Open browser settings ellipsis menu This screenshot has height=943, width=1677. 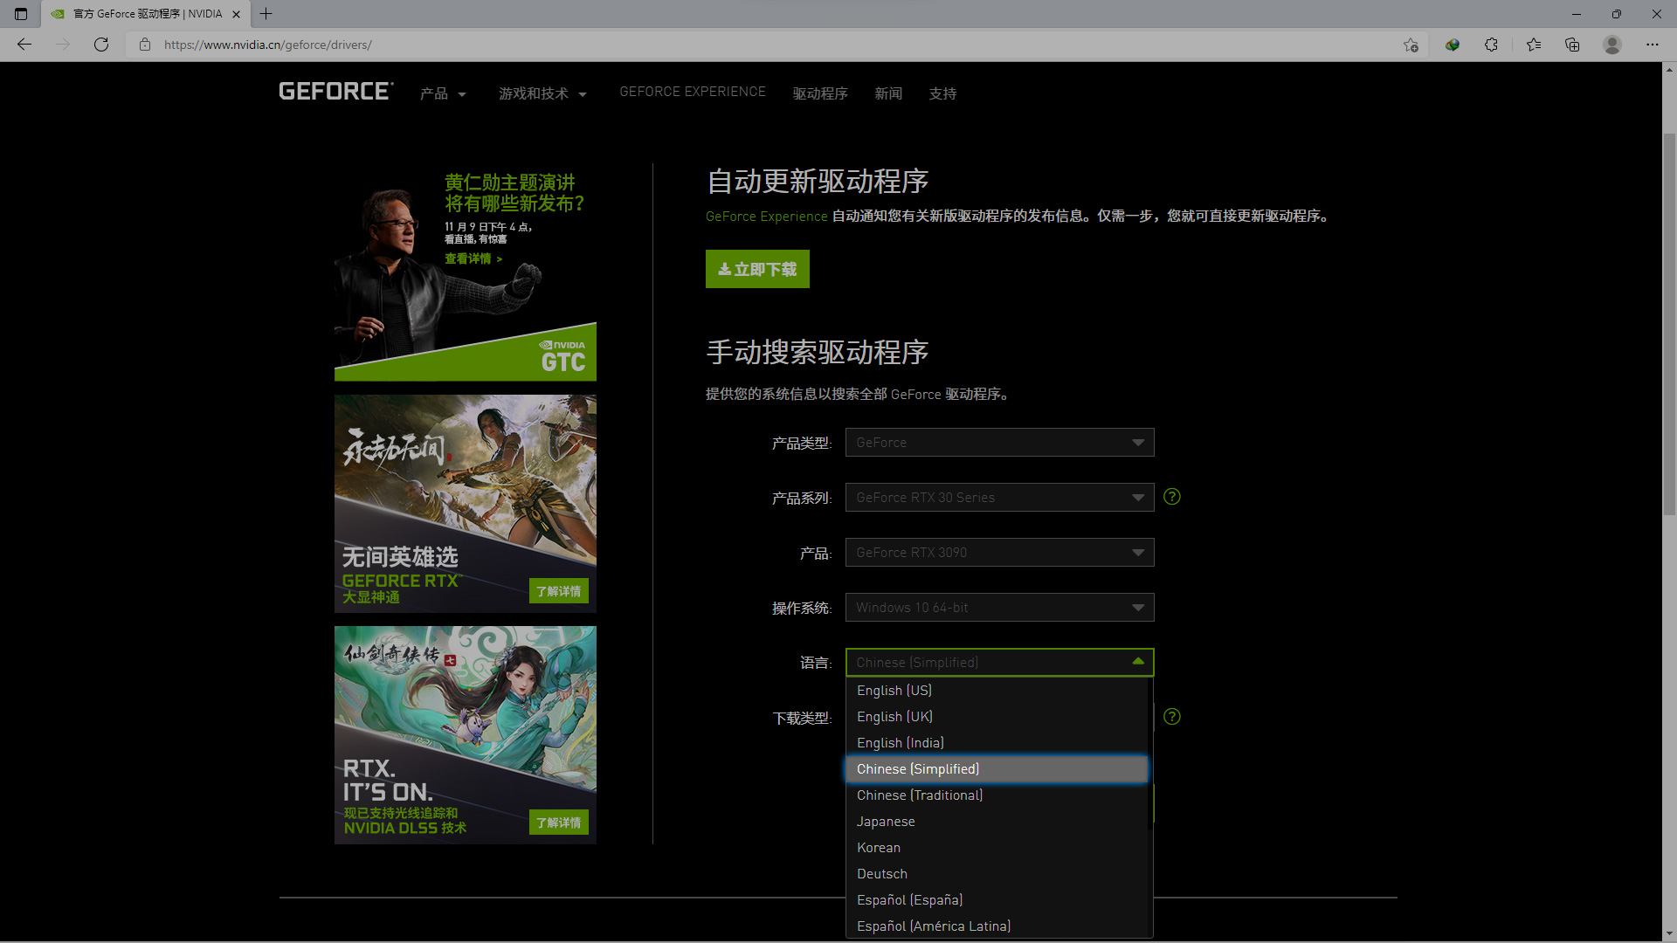(1652, 45)
